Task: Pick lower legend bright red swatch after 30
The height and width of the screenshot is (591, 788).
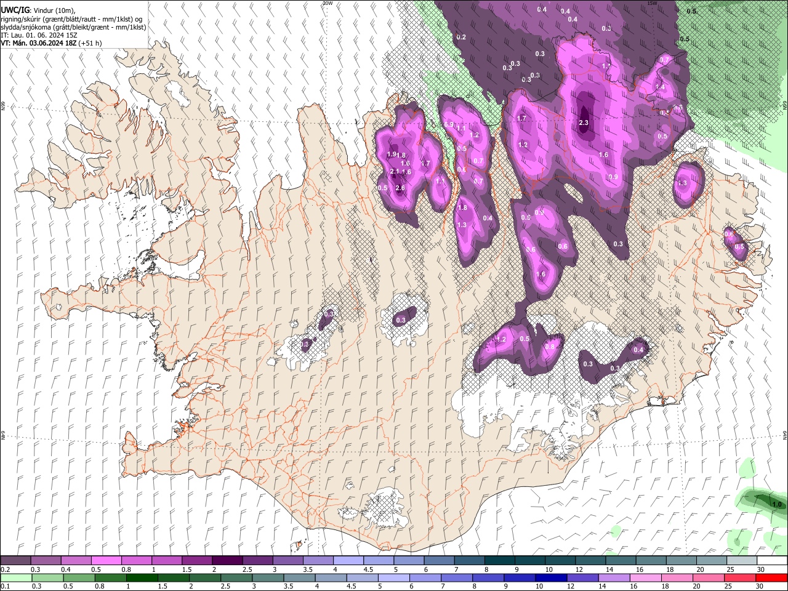Action: [772, 577]
